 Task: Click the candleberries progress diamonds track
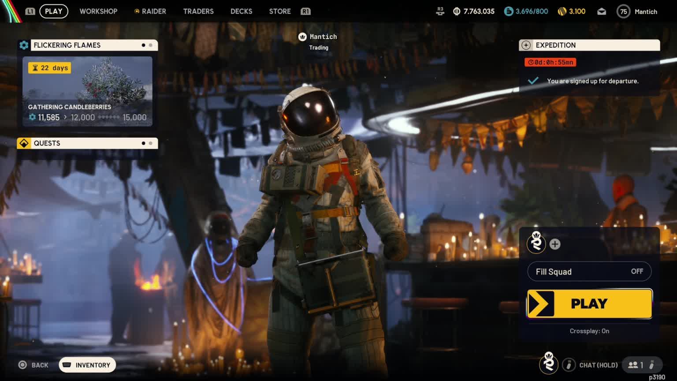tap(108, 117)
